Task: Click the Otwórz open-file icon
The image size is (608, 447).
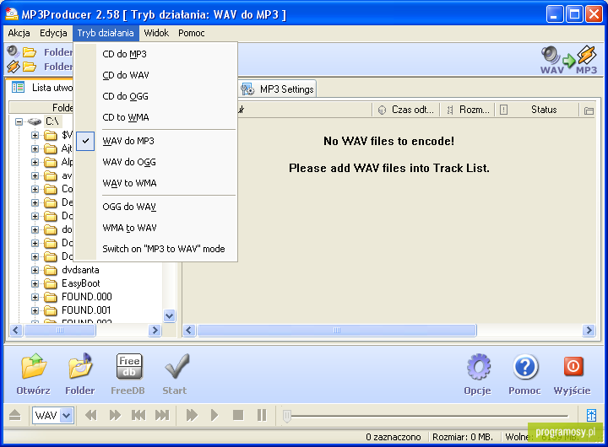Action: click(x=34, y=366)
